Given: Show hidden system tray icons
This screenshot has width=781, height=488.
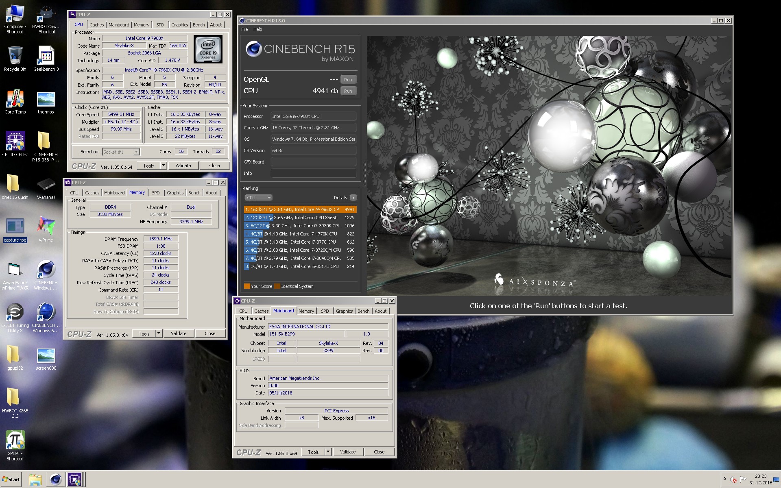Looking at the screenshot, I should click(x=724, y=479).
